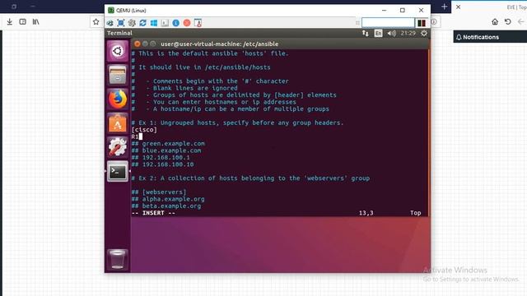Click the back arrow icon in right browser

pos(520,22)
